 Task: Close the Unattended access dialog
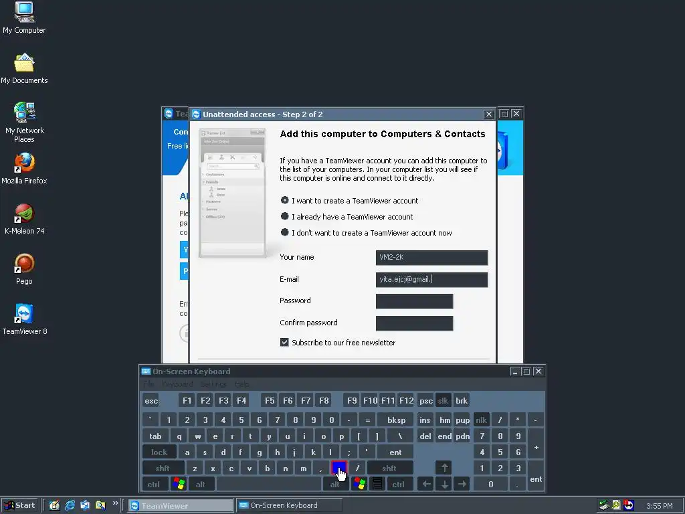coord(488,114)
